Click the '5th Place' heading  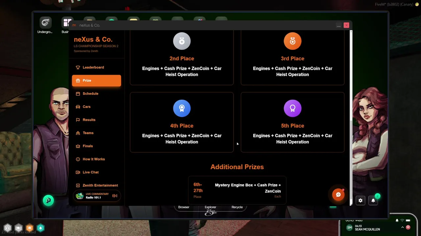[x=292, y=126]
